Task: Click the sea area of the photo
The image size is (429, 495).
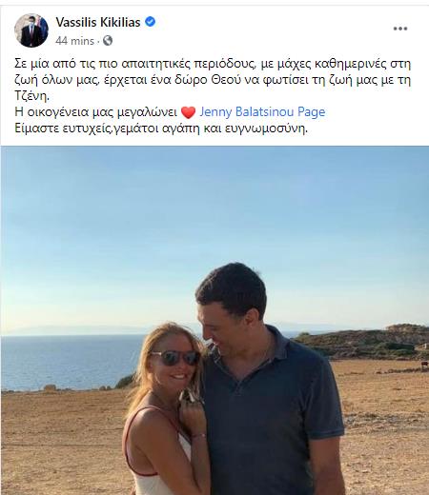Action: 70,362
